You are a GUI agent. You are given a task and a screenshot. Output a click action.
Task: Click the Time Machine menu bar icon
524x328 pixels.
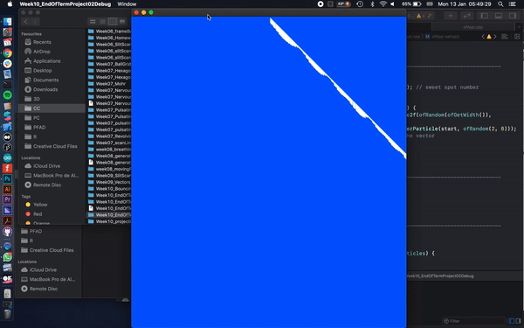pos(360,4)
